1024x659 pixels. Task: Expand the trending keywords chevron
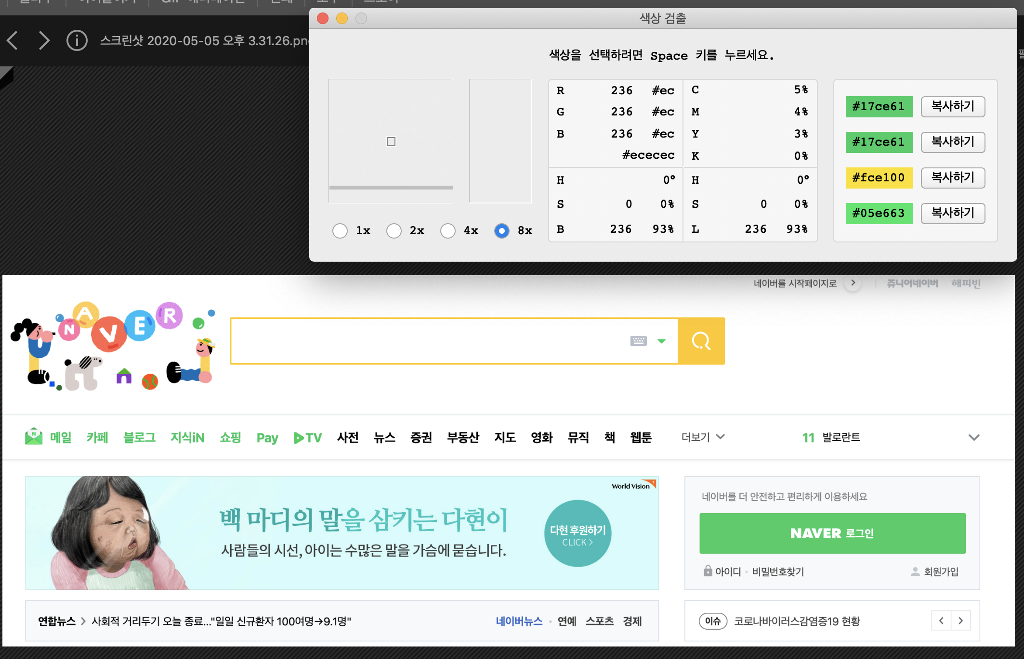pos(974,437)
